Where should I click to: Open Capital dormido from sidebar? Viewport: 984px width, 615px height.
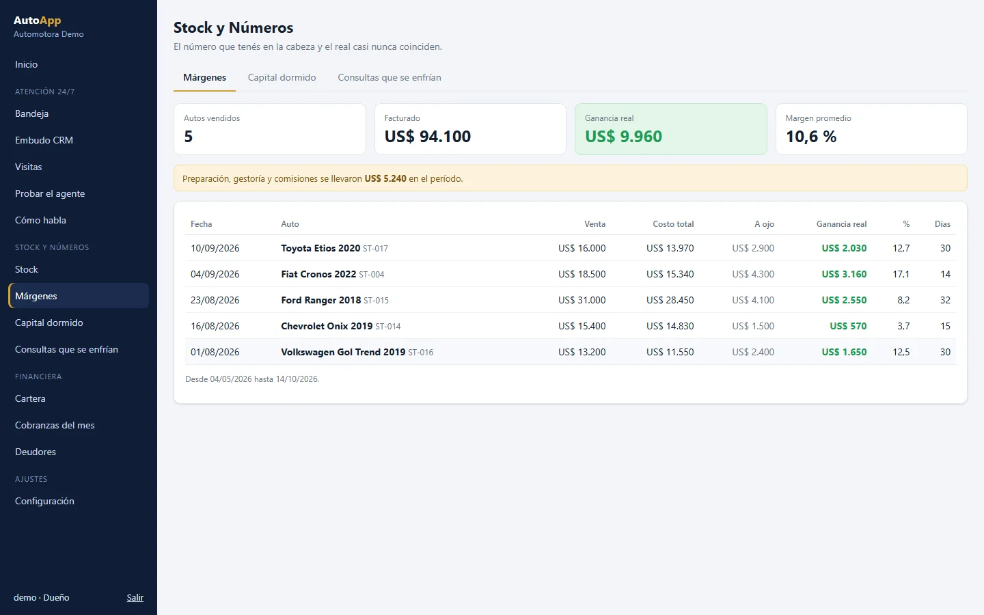[79, 323]
